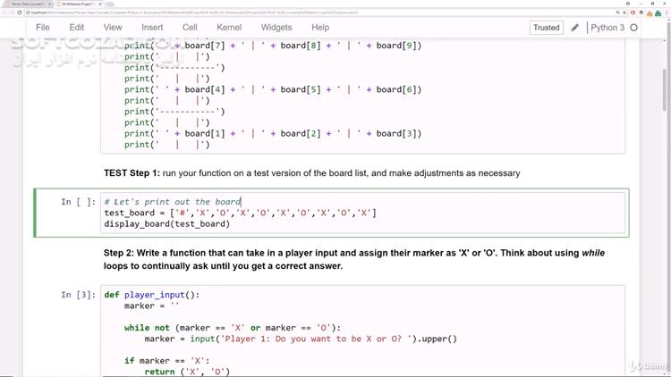Open the Cell menu
This screenshot has height=377, width=671.
pos(190,28)
